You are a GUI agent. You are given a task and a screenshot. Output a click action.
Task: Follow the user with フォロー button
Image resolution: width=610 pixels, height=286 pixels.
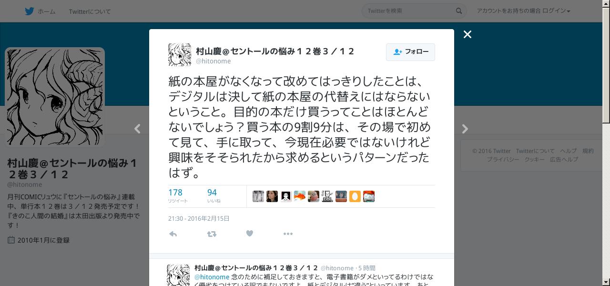[x=410, y=52]
